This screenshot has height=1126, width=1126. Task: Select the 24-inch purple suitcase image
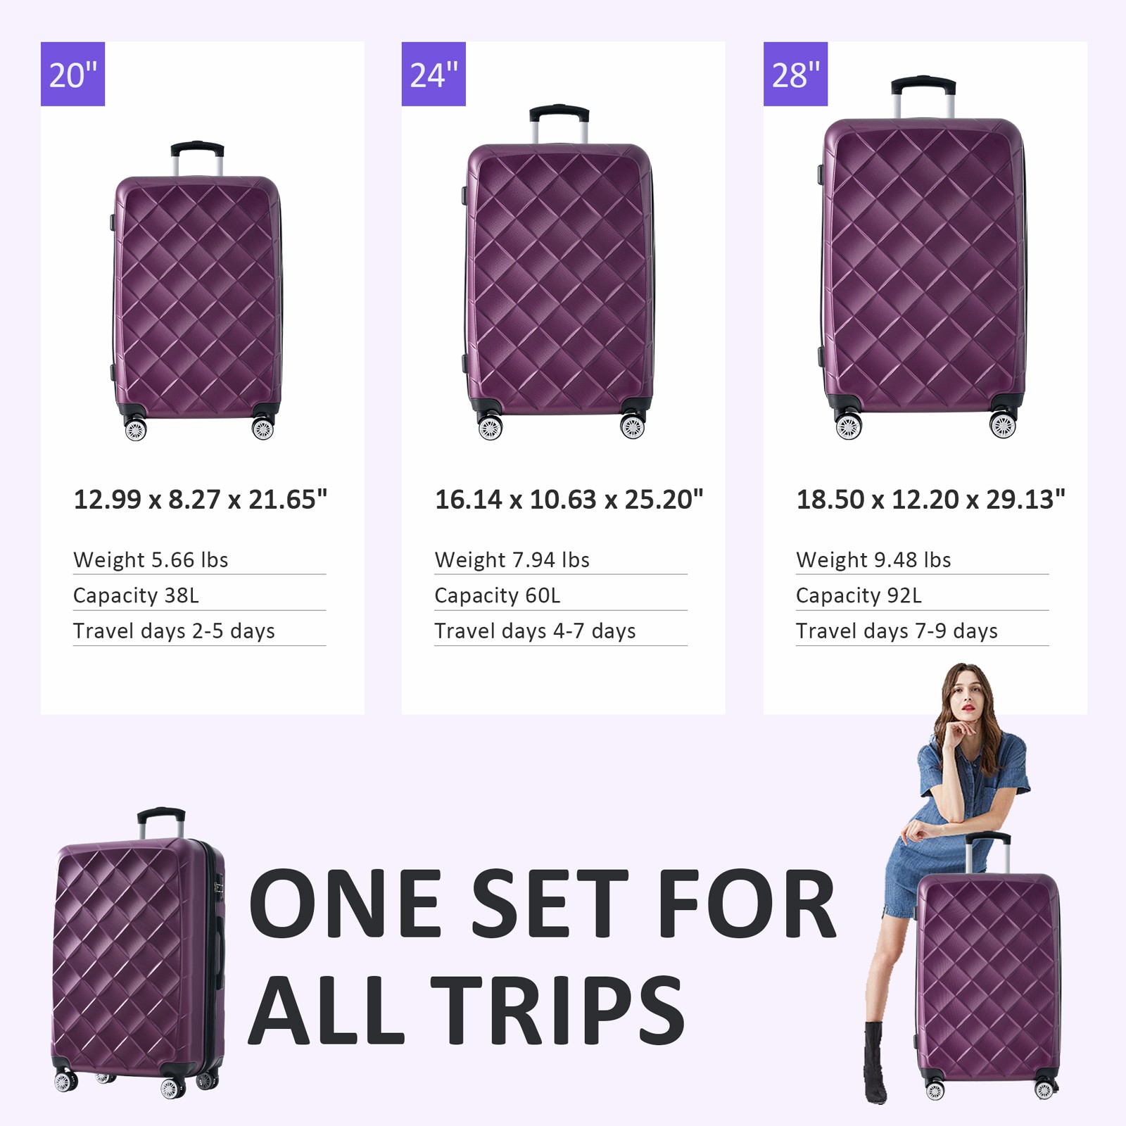tap(558, 272)
